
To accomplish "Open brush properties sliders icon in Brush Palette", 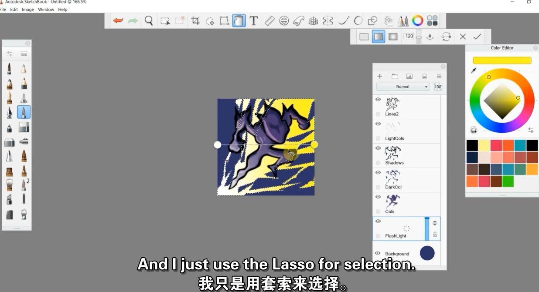I will pos(9,54).
